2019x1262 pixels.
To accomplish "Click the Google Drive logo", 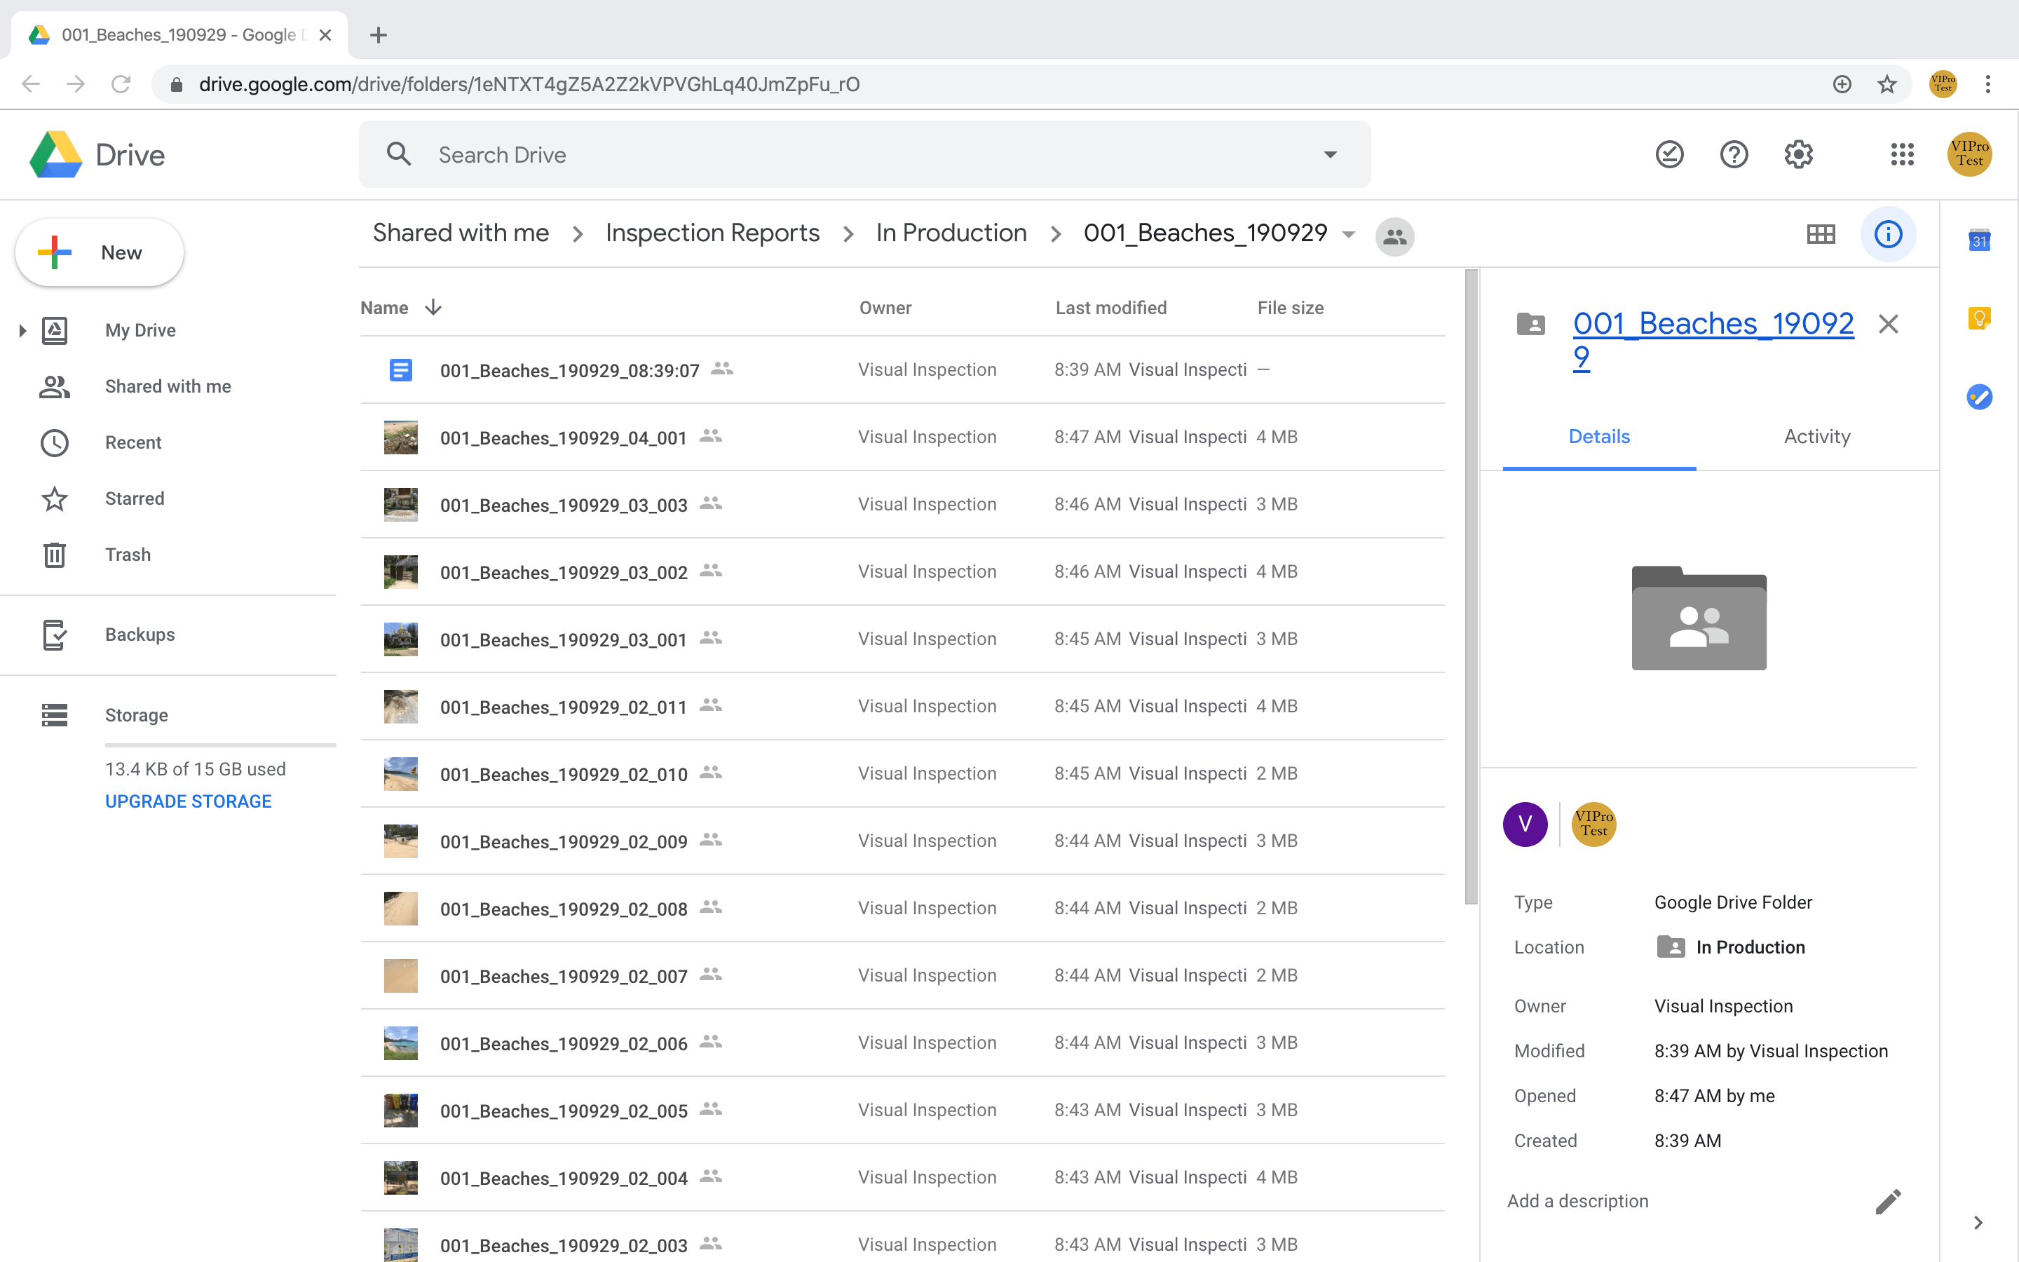I will point(56,154).
